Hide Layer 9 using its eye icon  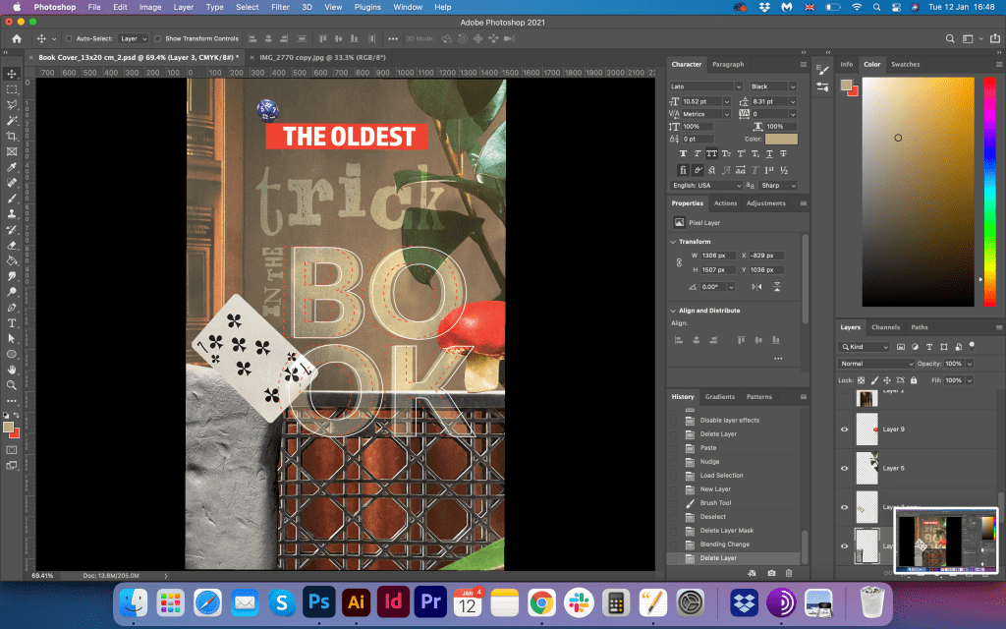844,429
